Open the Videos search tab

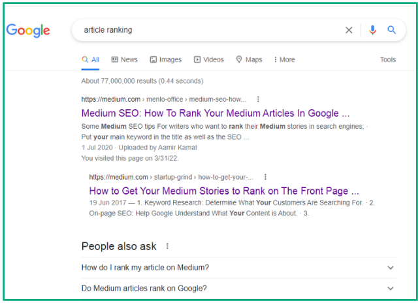[x=208, y=59]
